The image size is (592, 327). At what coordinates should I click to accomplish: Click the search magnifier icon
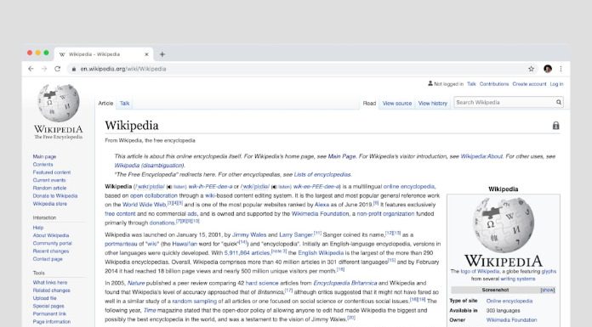pos(558,102)
